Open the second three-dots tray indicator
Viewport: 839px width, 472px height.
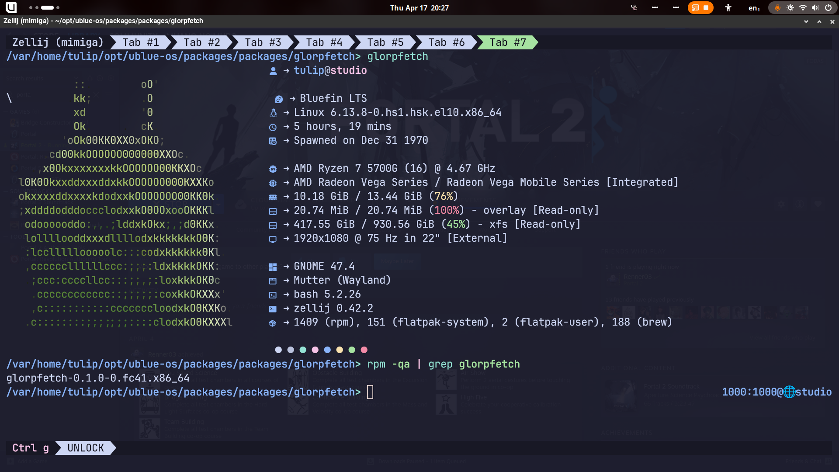676,7
